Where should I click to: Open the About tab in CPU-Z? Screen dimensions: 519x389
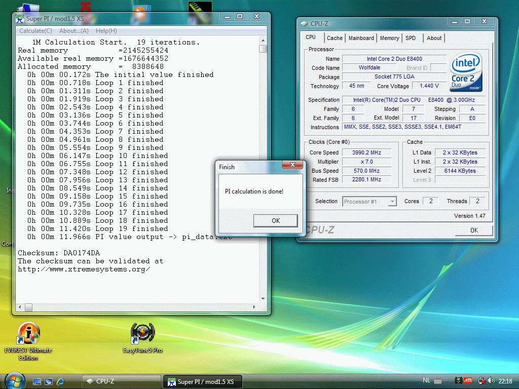pos(434,38)
